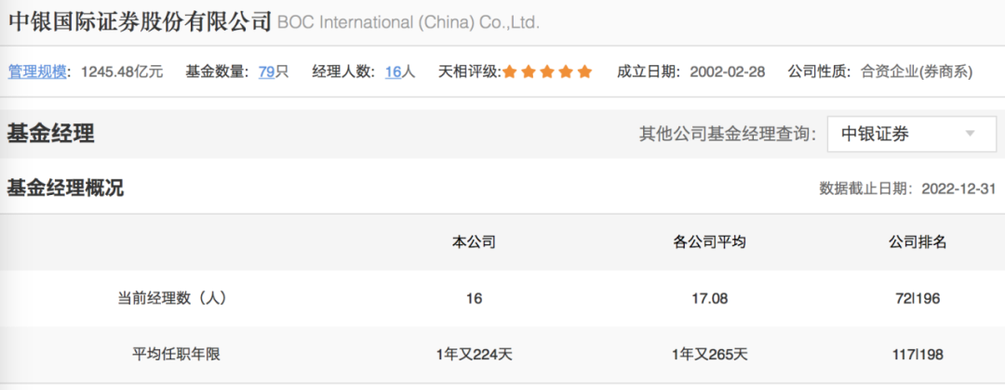This screenshot has width=1005, height=390.
Task: Open the fund count link 79
Action: click(266, 71)
